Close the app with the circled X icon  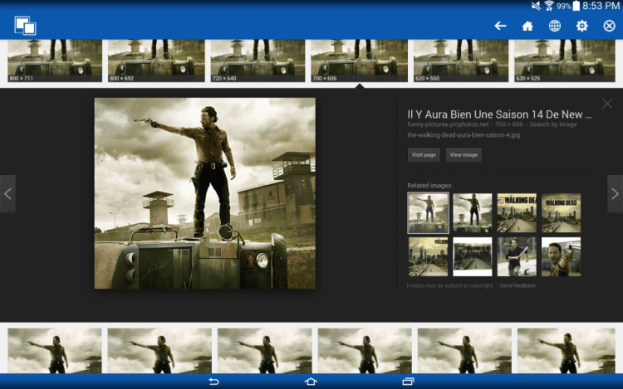(x=609, y=27)
